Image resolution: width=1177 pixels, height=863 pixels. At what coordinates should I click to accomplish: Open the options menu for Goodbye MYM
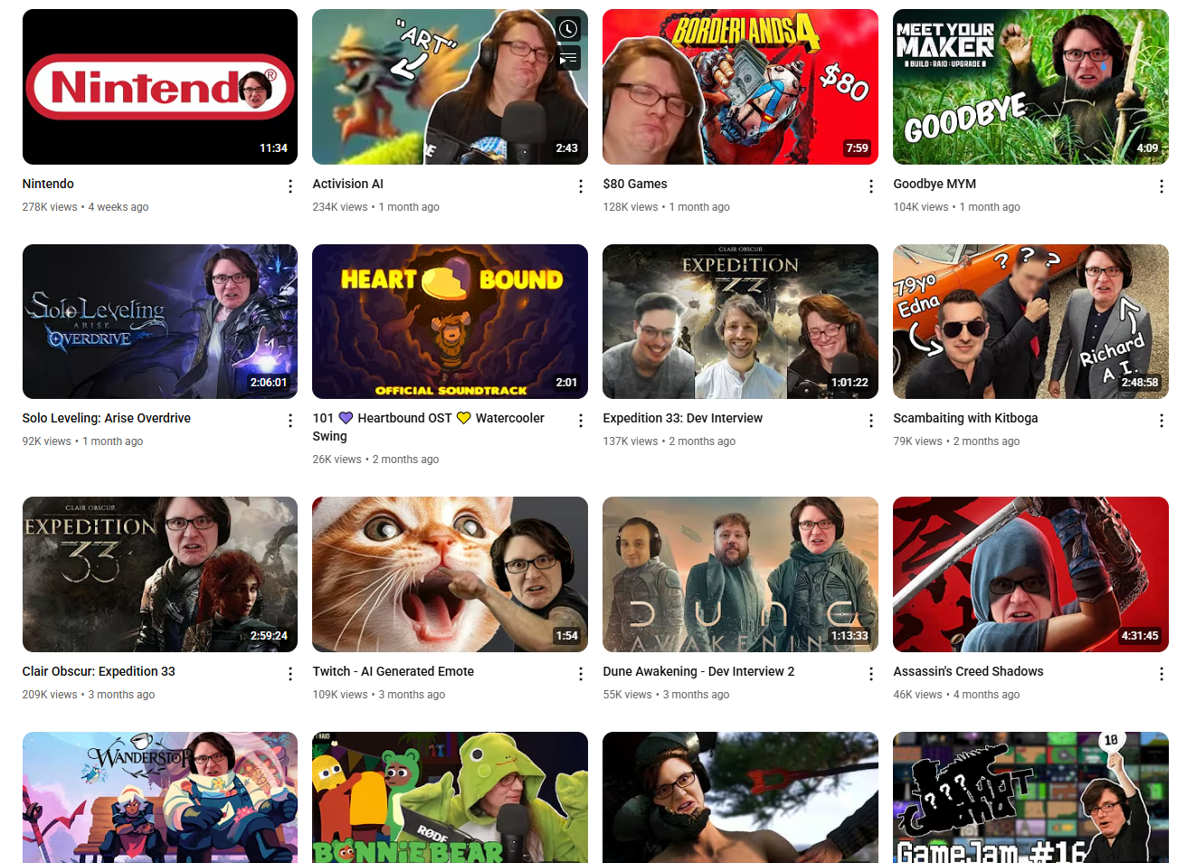click(x=1161, y=186)
